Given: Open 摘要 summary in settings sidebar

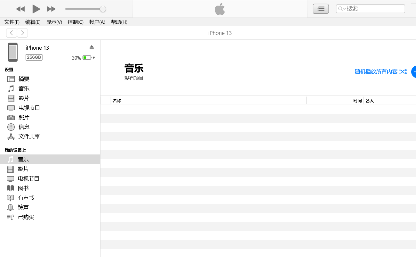Looking at the screenshot, I should pos(24,79).
